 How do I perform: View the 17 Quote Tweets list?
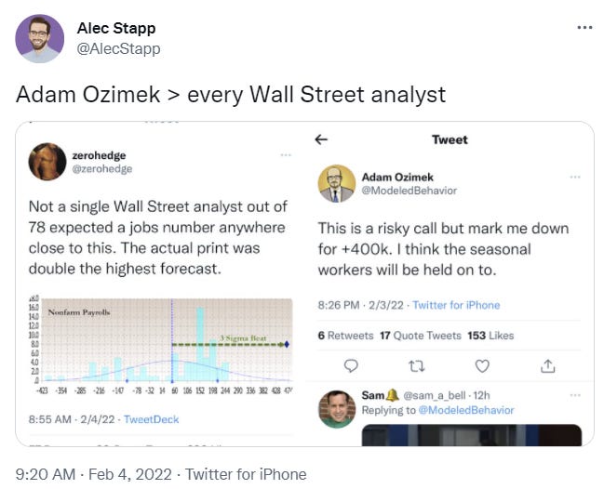421,336
